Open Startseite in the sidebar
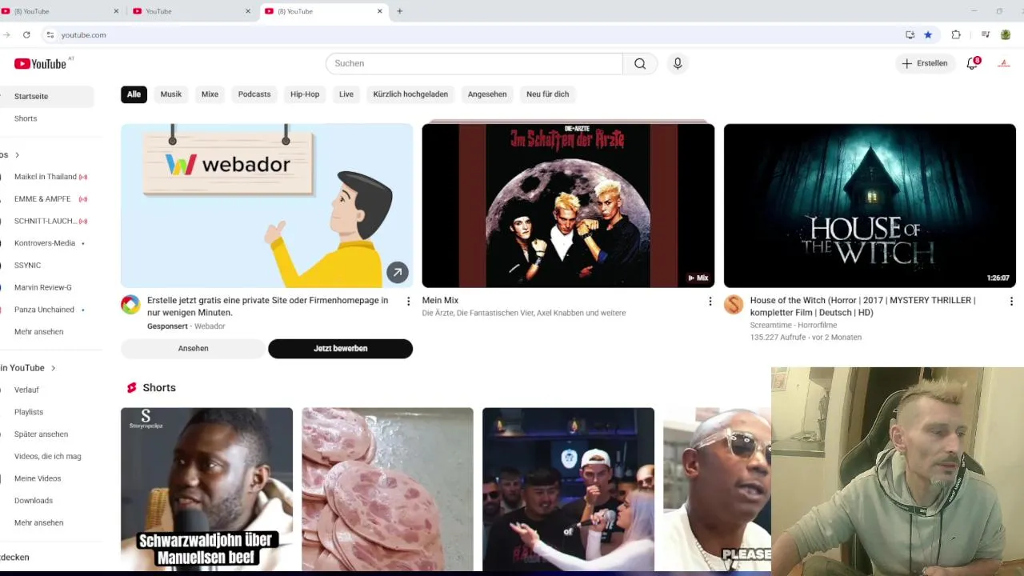Screen dimensions: 1024x576 [x=46, y=96]
